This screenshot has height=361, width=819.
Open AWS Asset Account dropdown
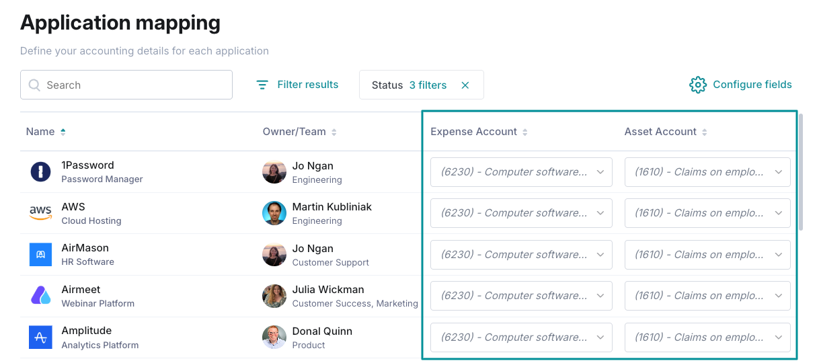tap(707, 213)
